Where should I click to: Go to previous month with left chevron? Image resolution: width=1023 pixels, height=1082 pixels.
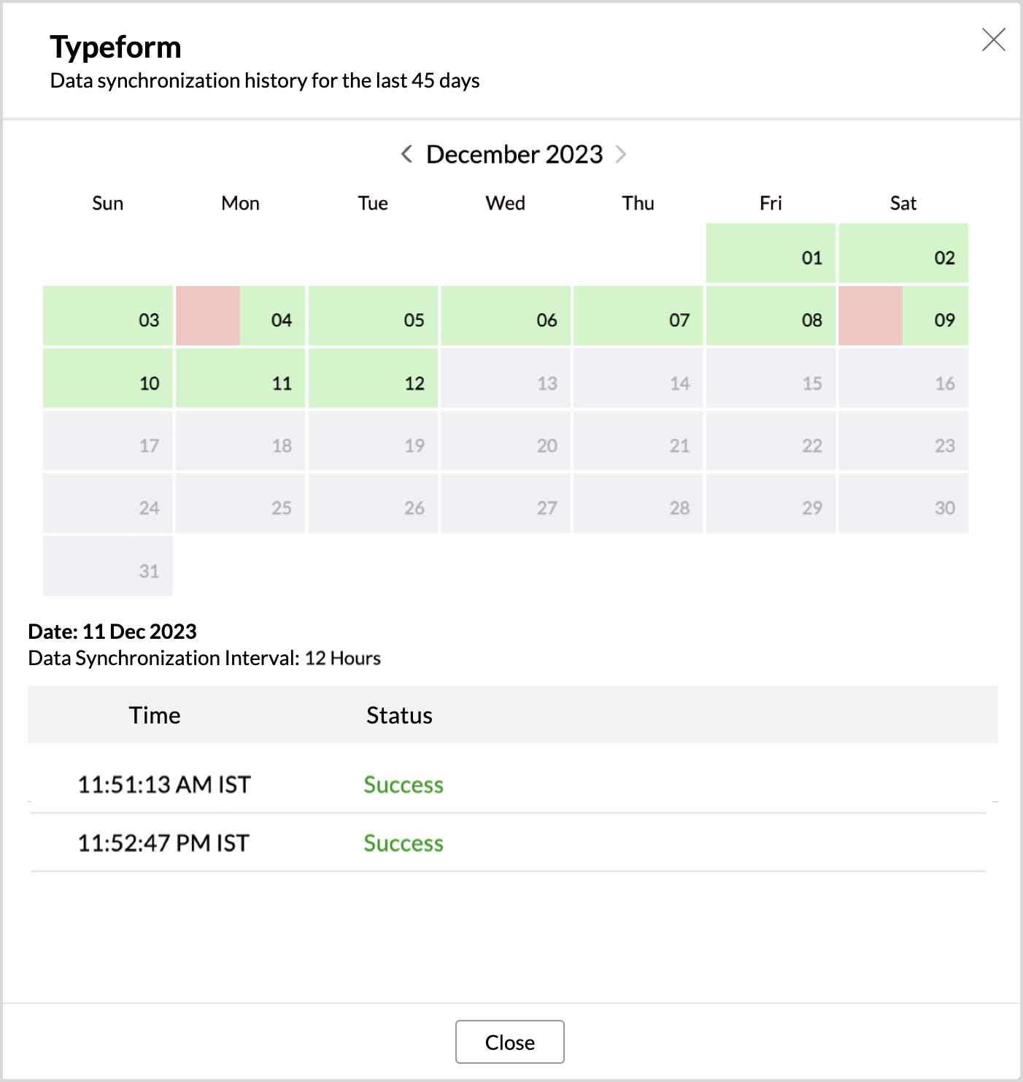(x=407, y=154)
